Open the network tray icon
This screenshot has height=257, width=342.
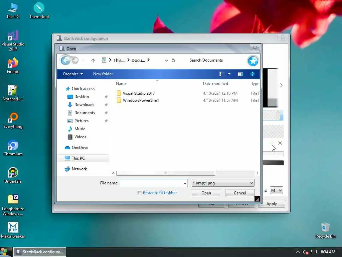tap(314, 252)
